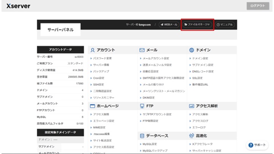Screen dimensions: 274x154
Task: Click the ご利用プラン スタンダード row
Action: (60, 64)
